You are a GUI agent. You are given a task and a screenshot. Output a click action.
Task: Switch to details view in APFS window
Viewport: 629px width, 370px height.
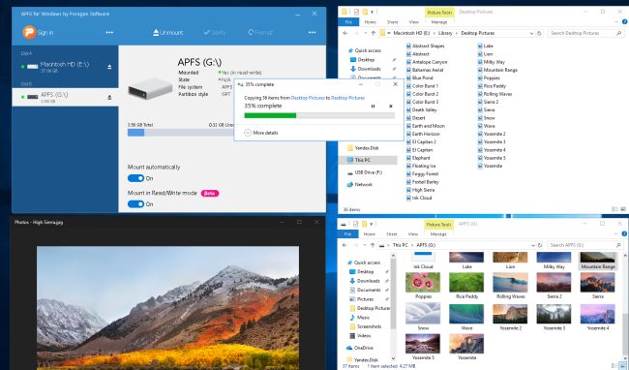(614, 365)
